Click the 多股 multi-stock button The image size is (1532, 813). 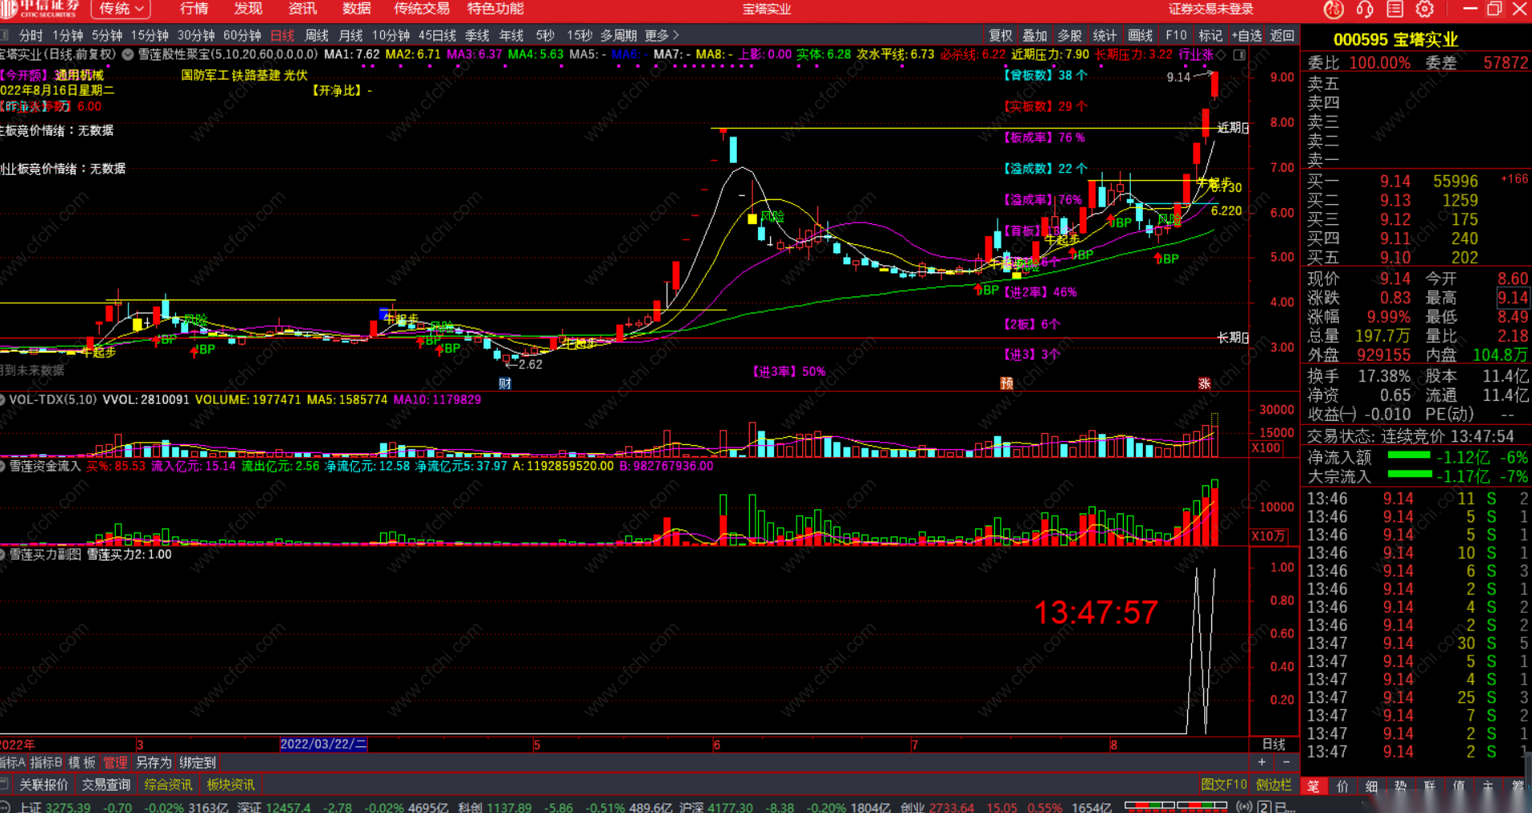tap(1069, 35)
